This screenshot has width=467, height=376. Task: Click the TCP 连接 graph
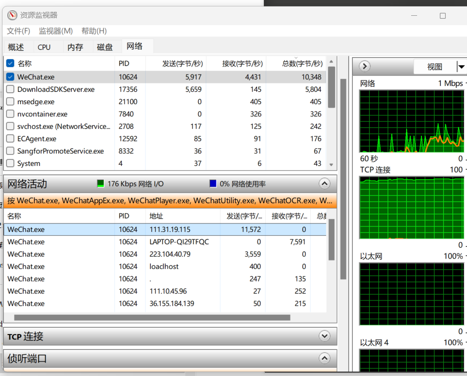[x=412, y=208]
